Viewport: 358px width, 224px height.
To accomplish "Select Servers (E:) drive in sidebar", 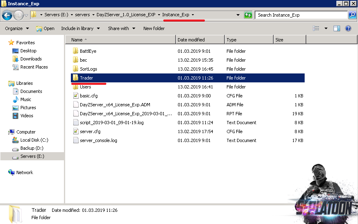I will (x=32, y=156).
